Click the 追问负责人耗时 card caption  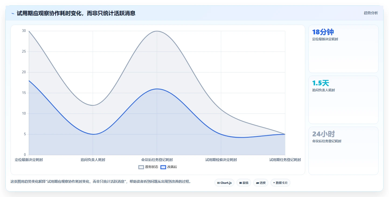point(324,90)
